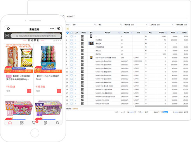This screenshot has width=191, height=142.
Task: Open the orders list icon in bottom bar
Action: pos(45,123)
